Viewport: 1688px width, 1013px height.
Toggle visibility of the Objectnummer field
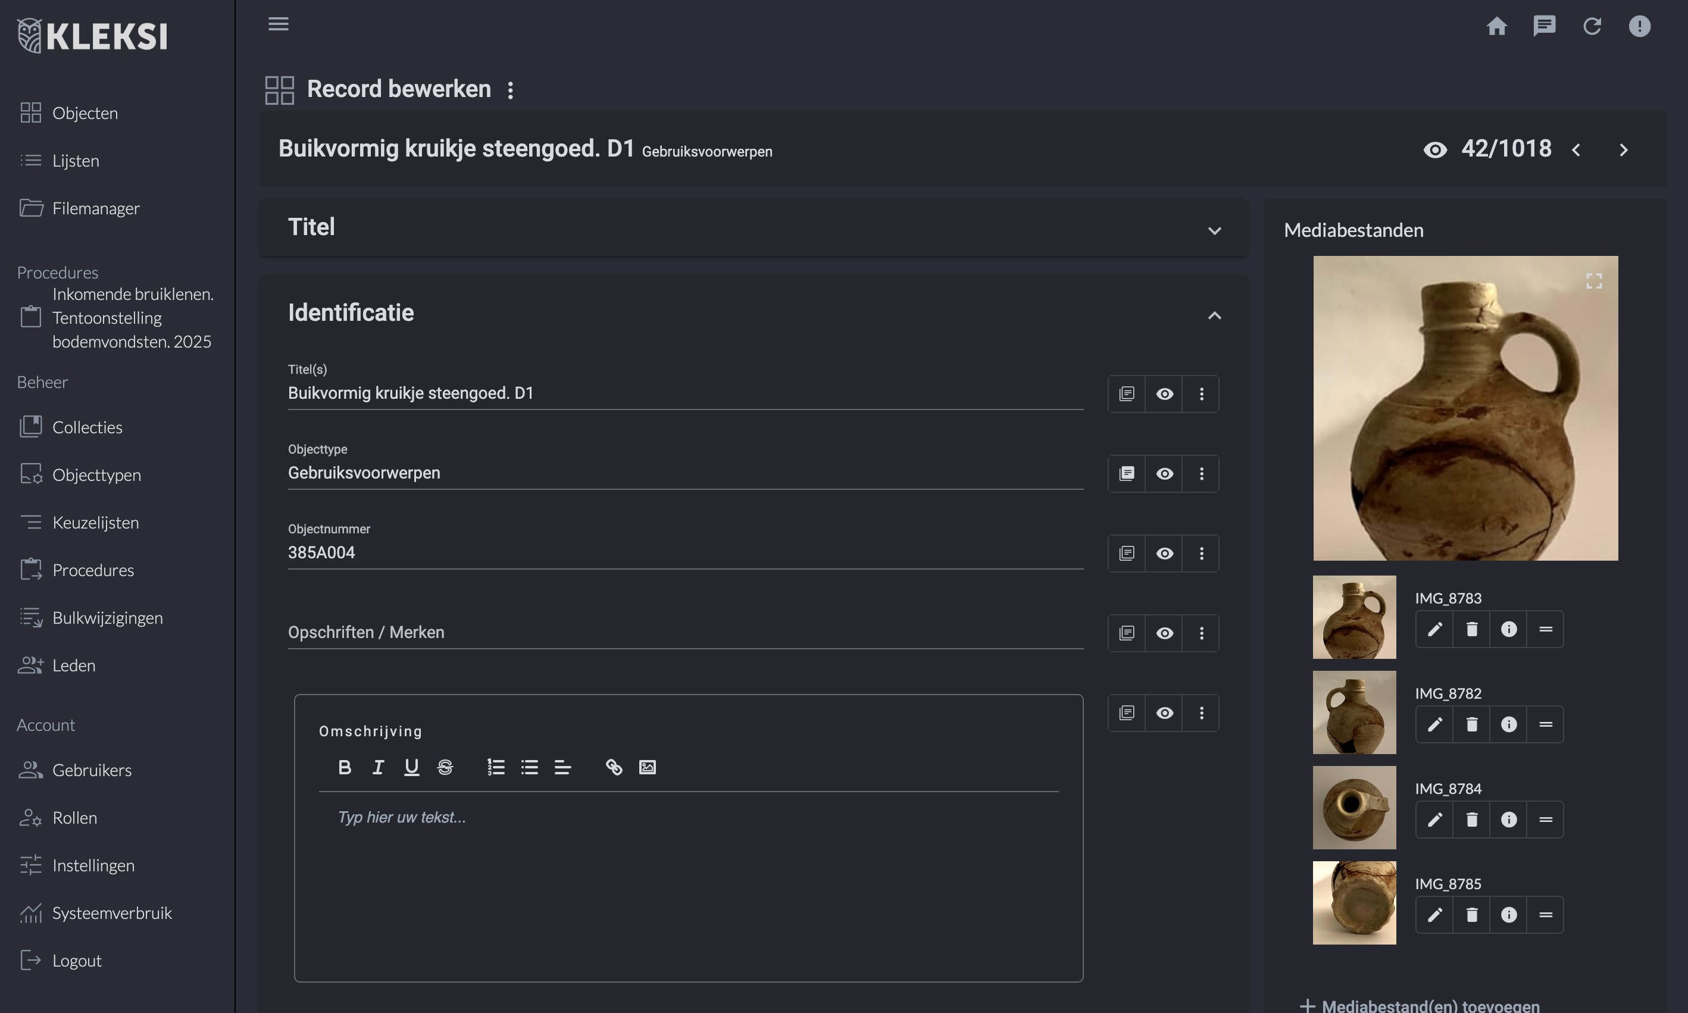[x=1164, y=554]
